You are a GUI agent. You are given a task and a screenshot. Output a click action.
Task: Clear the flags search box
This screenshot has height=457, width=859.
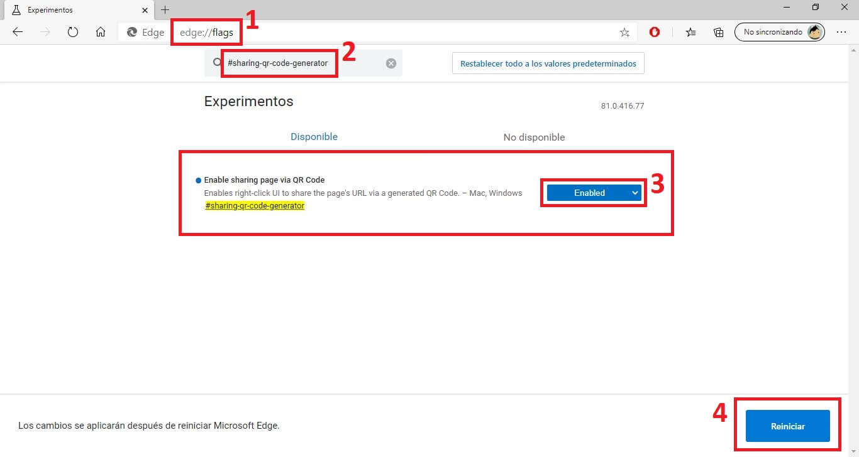click(391, 63)
